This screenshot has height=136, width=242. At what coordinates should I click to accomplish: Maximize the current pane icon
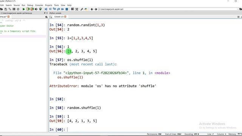tap(72, 9)
